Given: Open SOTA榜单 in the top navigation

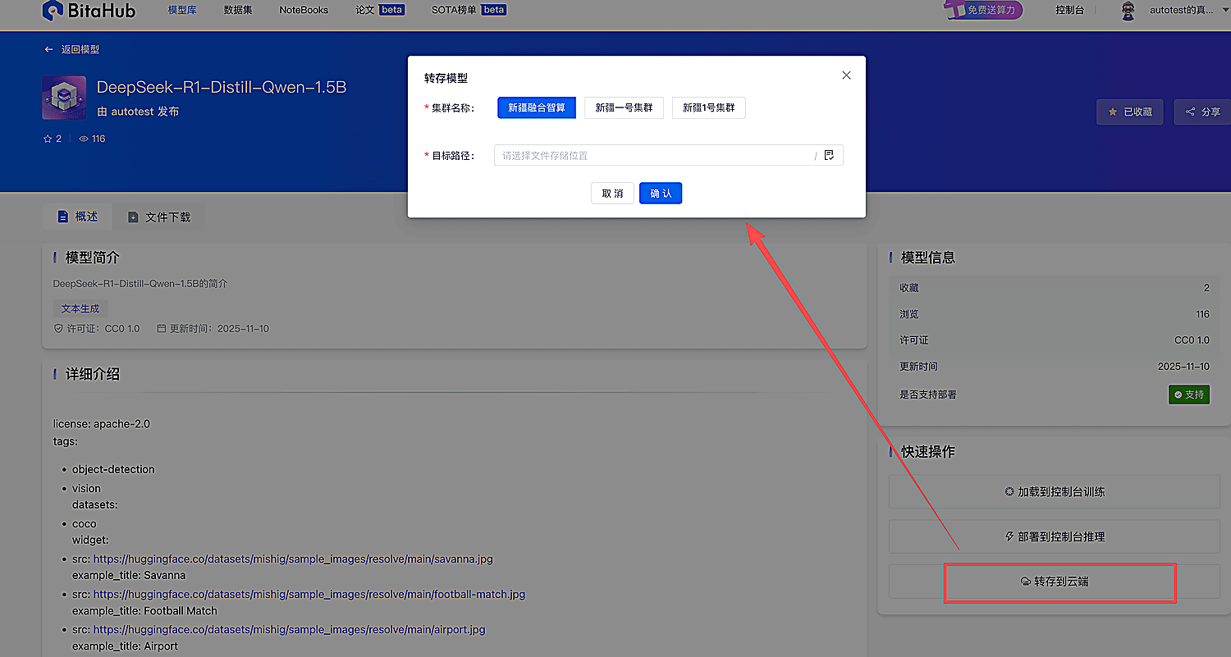Looking at the screenshot, I should point(469,11).
